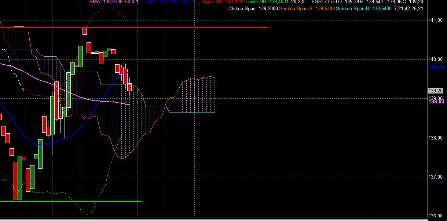Select the red horizontal resistance line
The height and width of the screenshot is (221, 447).
(x=134, y=27)
